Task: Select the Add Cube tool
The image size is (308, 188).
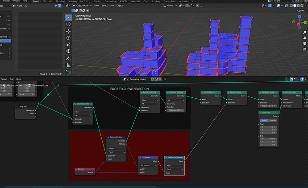Action: pos(68,72)
